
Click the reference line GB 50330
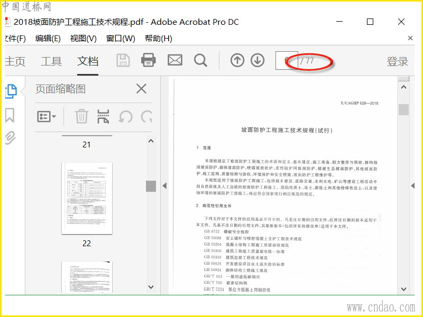(236, 257)
